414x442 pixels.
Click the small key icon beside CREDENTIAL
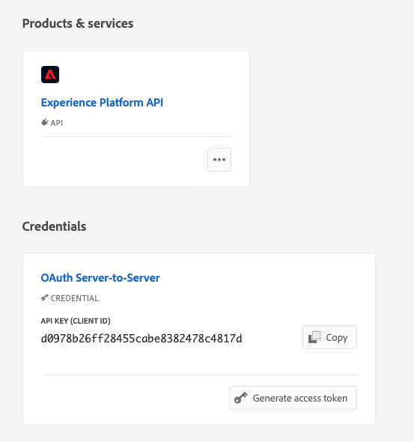point(44,297)
